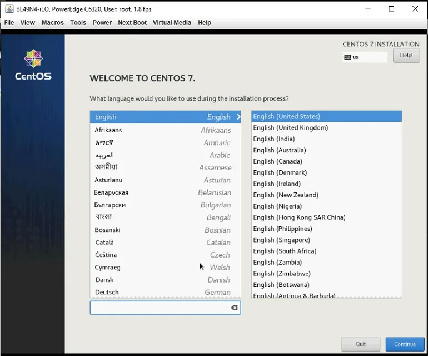The width and height of the screenshot is (428, 356).
Task: Close the iLO console window
Action: (x=415, y=9)
